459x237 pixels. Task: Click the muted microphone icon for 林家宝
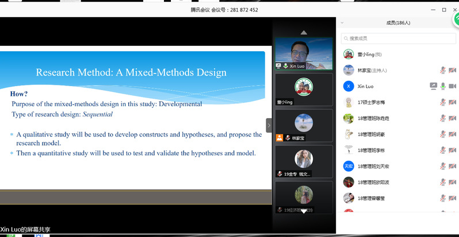(443, 70)
